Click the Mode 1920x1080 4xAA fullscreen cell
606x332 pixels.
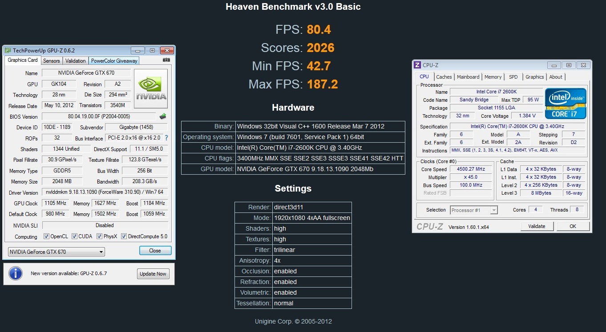click(x=311, y=218)
